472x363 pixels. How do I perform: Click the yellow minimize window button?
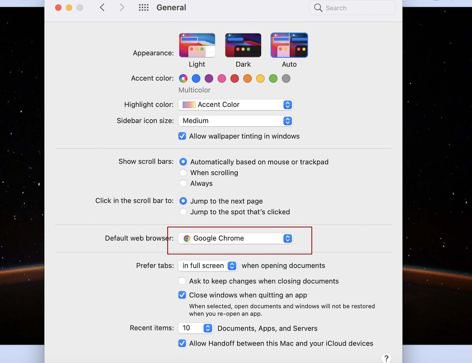click(x=69, y=8)
